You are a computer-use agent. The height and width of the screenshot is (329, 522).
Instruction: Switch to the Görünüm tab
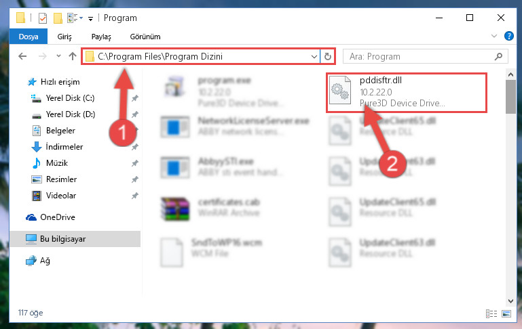pos(145,37)
